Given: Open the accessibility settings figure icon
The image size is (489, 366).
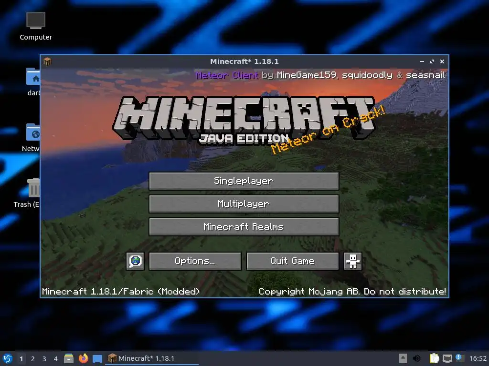Looking at the screenshot, I should point(353,261).
